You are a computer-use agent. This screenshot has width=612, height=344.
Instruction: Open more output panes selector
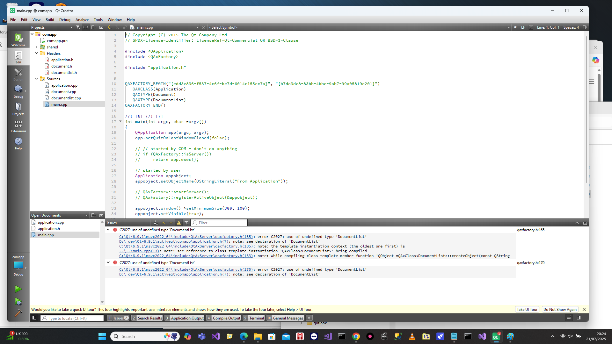(x=309, y=318)
